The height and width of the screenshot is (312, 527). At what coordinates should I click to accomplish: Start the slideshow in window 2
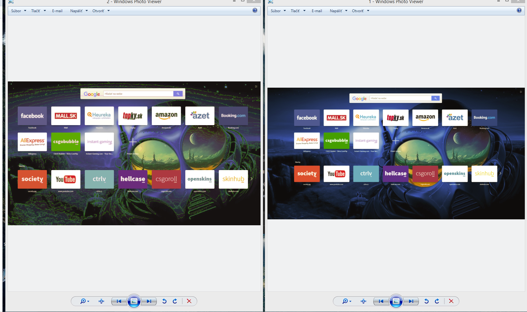click(134, 301)
